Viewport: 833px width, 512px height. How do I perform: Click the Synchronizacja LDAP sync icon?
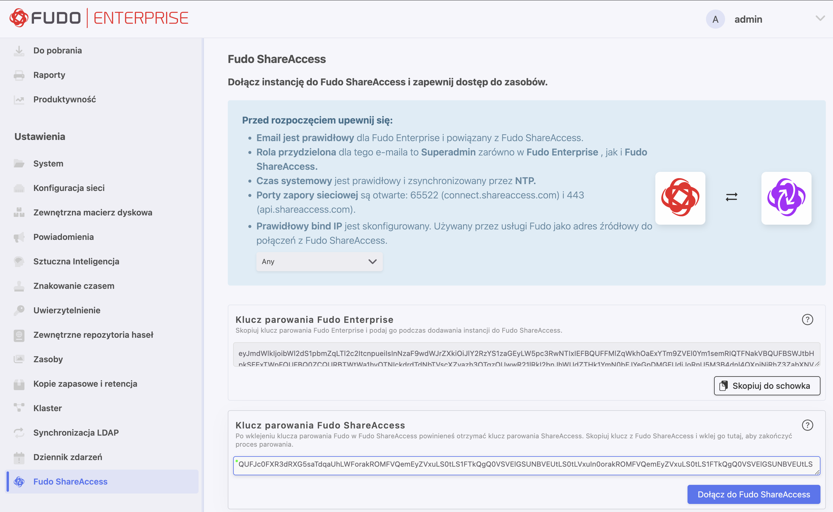point(19,433)
